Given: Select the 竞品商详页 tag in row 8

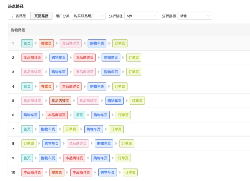Looking at the screenshot, I should pos(78,143).
